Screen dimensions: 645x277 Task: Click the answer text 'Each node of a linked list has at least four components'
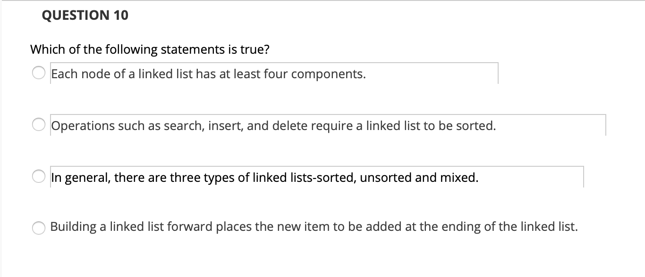[x=208, y=74]
